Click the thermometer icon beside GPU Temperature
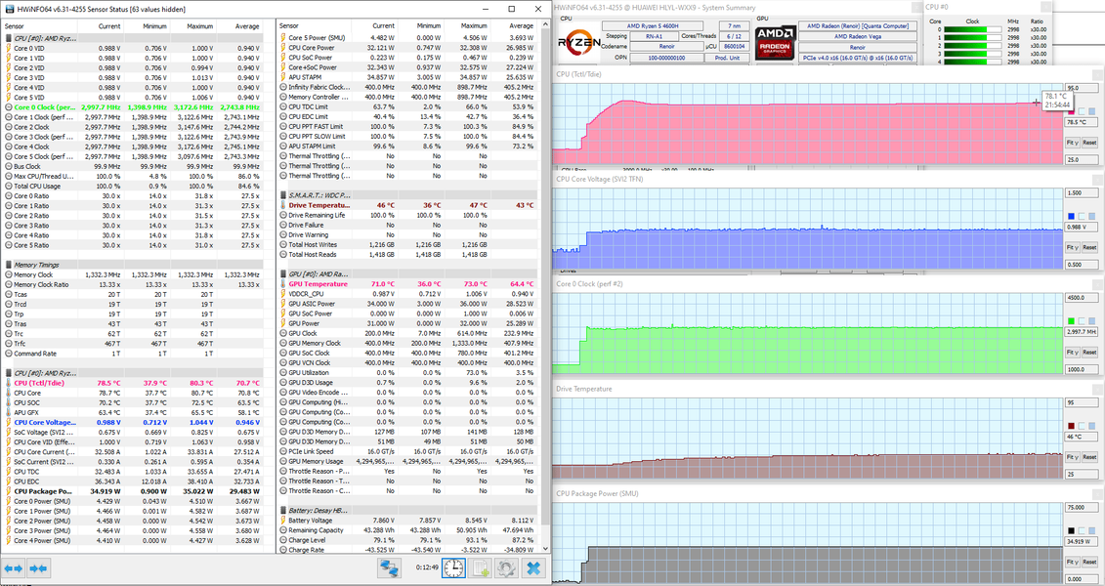This screenshot has height=586, width=1105. point(283,284)
